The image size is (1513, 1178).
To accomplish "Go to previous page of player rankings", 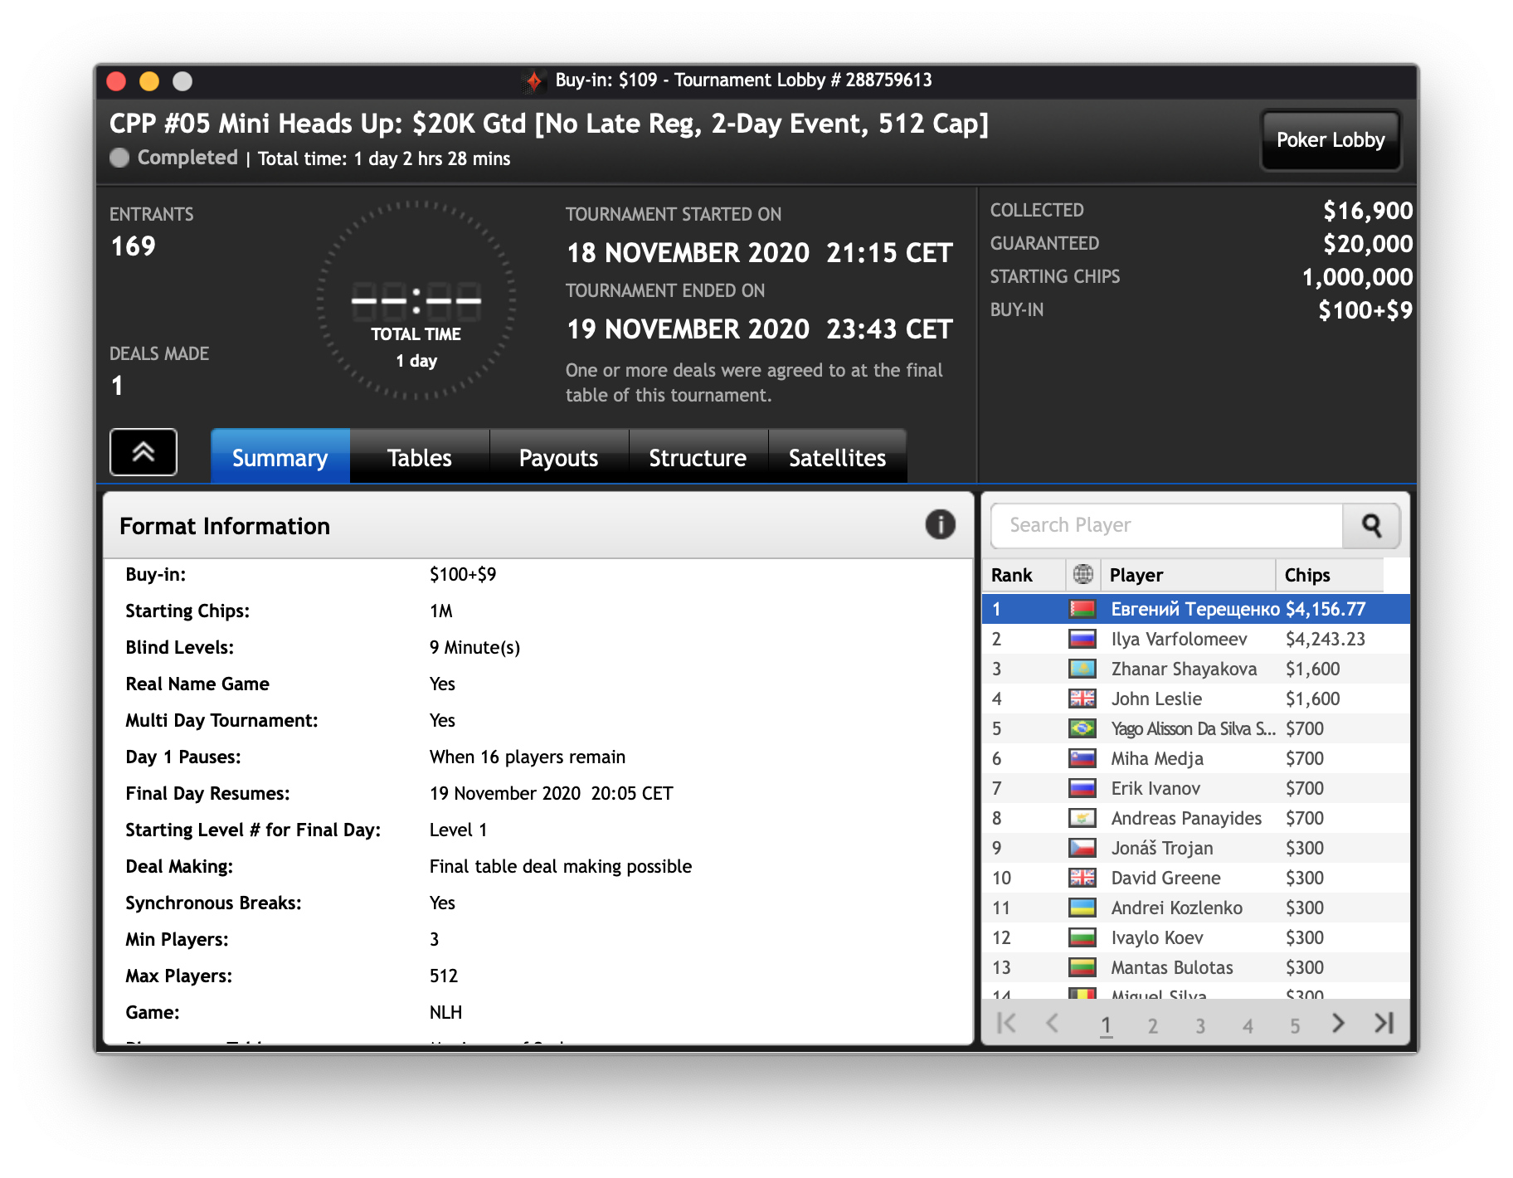I will click(1052, 1024).
